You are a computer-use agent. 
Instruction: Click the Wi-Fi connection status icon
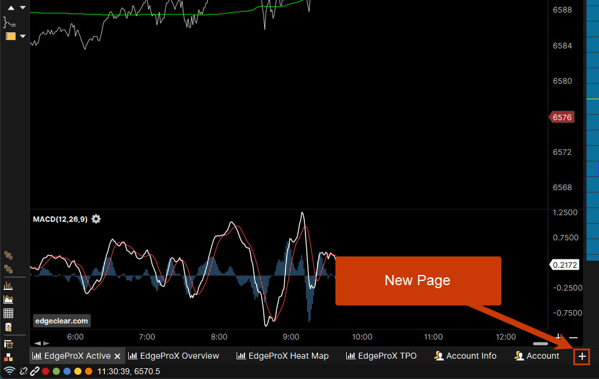coord(10,371)
